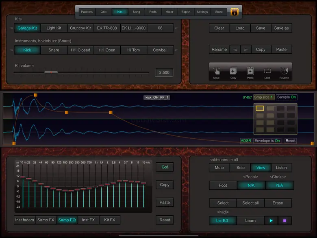Select the HH Closed instrument
The width and height of the screenshot is (317, 238).
tap(80, 50)
